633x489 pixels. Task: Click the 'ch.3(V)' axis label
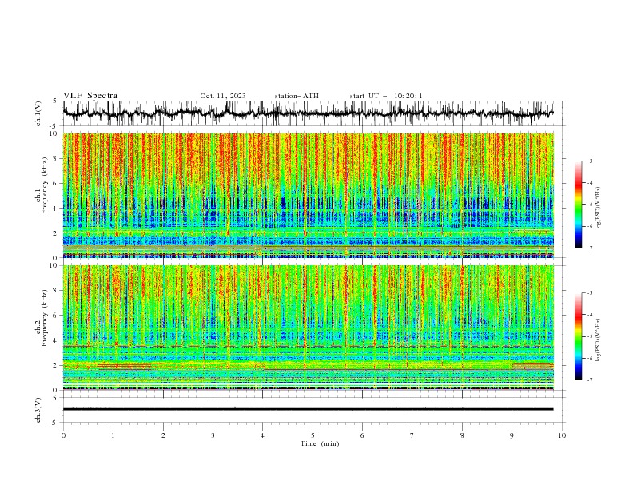click(x=38, y=410)
